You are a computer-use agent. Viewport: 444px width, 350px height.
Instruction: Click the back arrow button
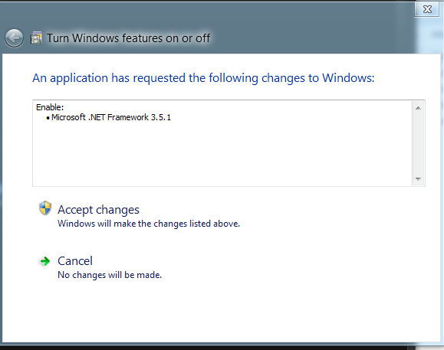tap(14, 38)
